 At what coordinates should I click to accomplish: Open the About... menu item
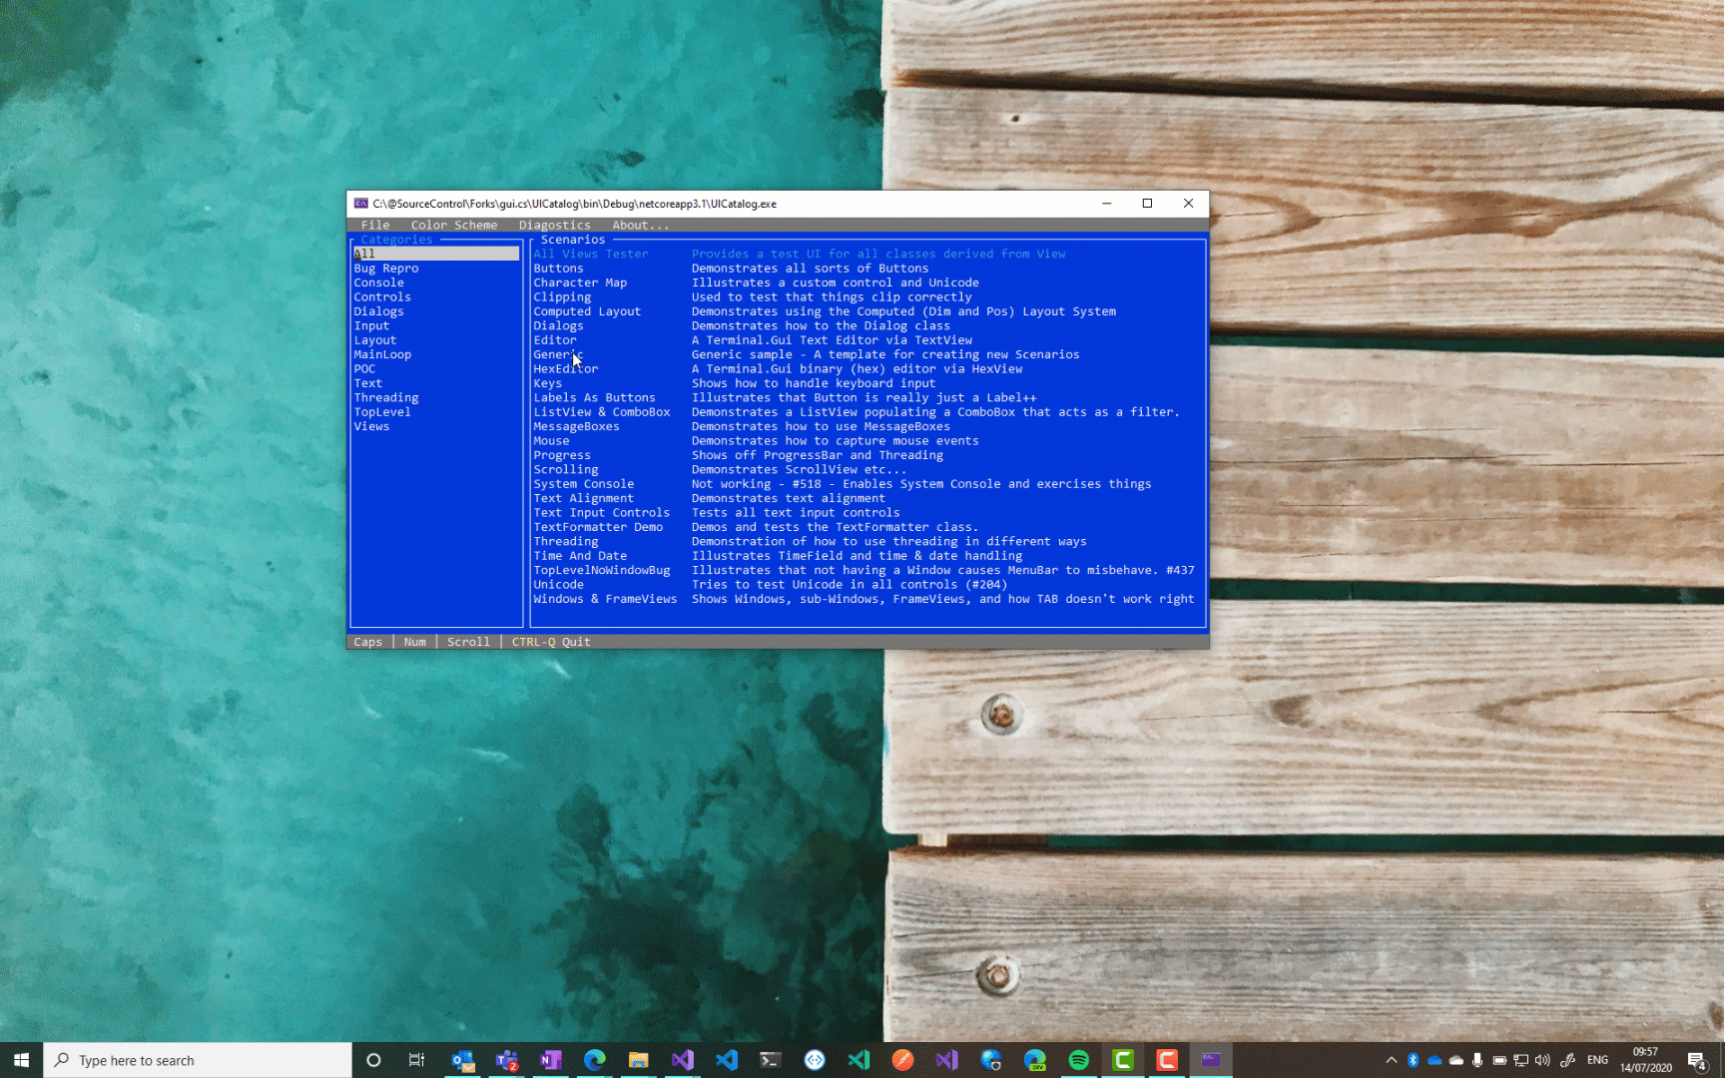click(x=641, y=226)
